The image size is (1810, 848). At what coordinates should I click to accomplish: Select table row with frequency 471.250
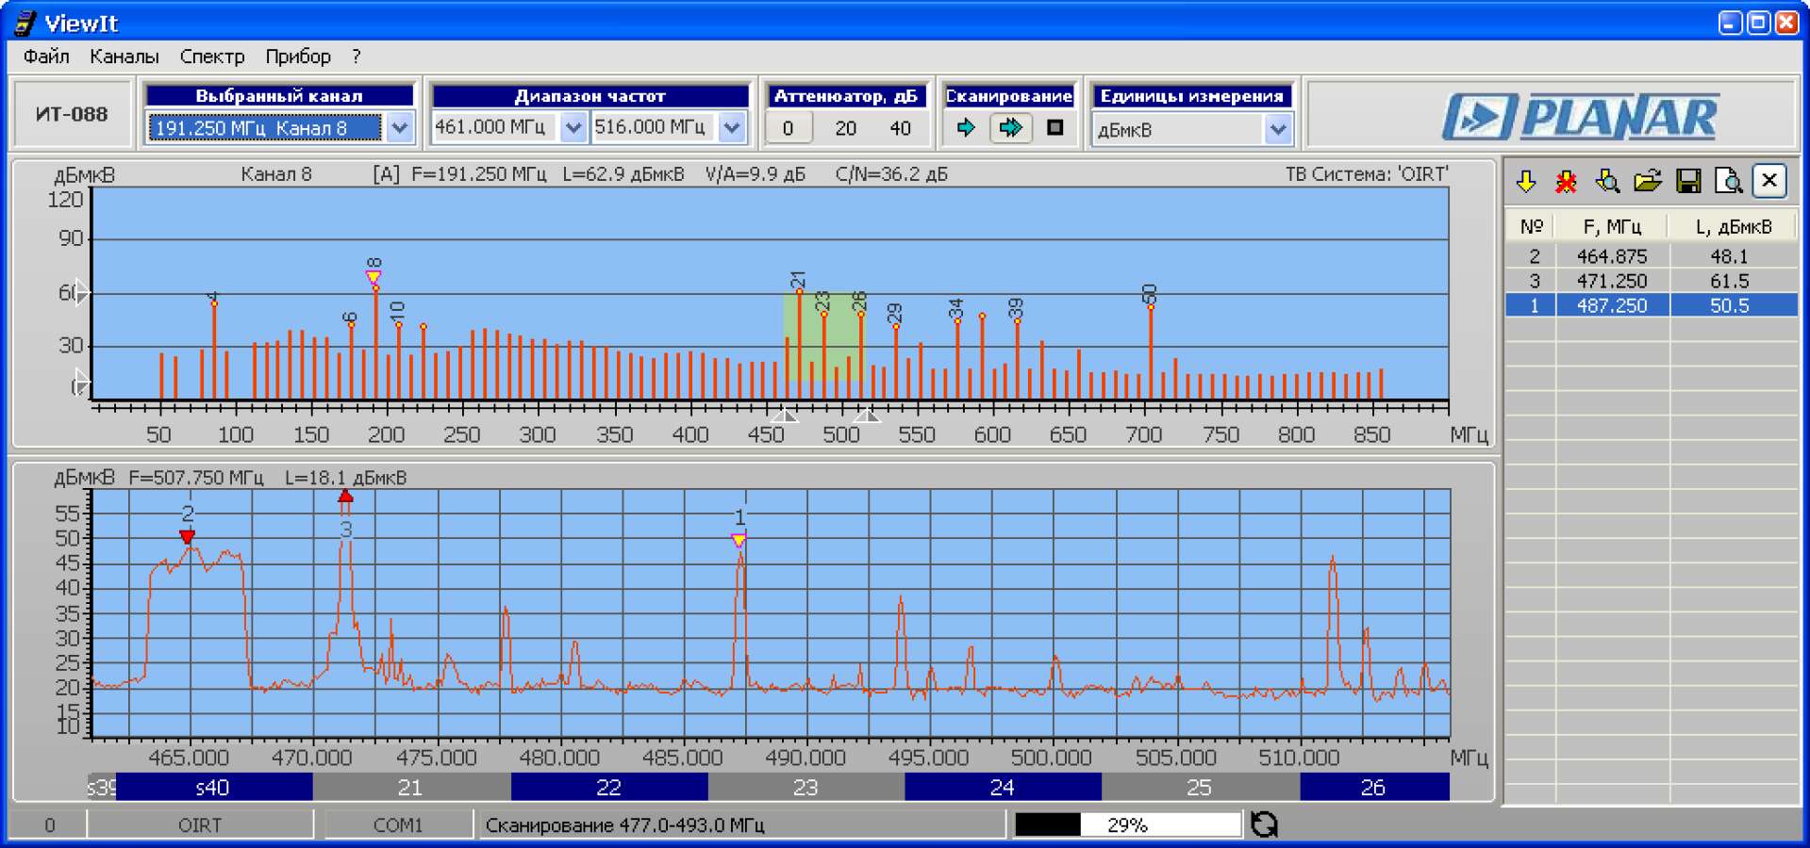(x=1651, y=281)
